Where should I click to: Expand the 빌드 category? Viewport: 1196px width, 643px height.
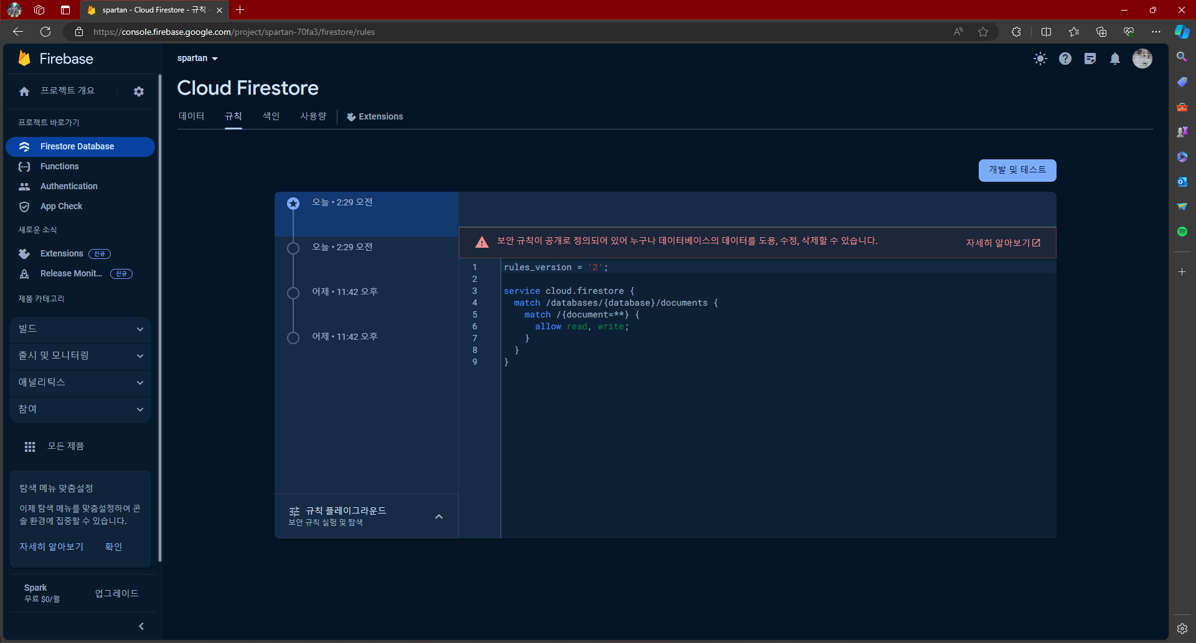pyautogui.click(x=80, y=329)
